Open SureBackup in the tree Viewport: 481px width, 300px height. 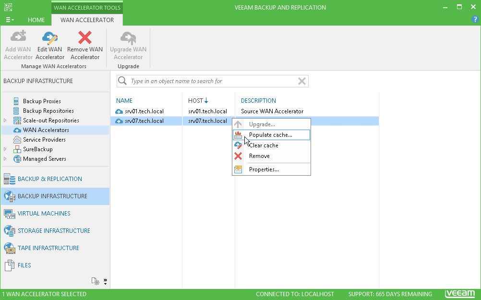click(38, 149)
